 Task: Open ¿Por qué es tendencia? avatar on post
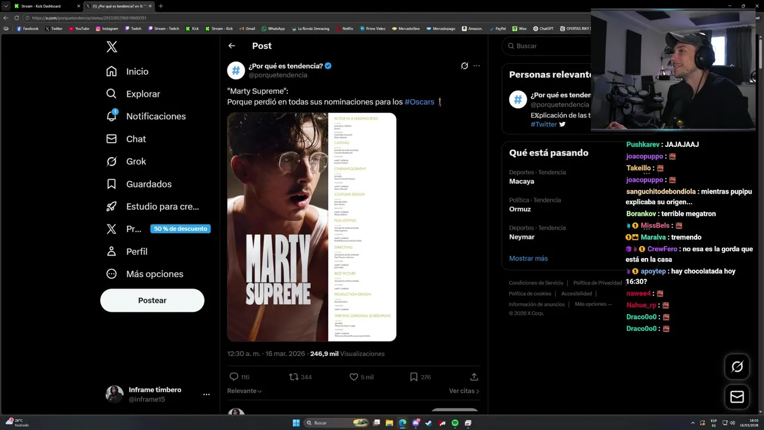[236, 70]
